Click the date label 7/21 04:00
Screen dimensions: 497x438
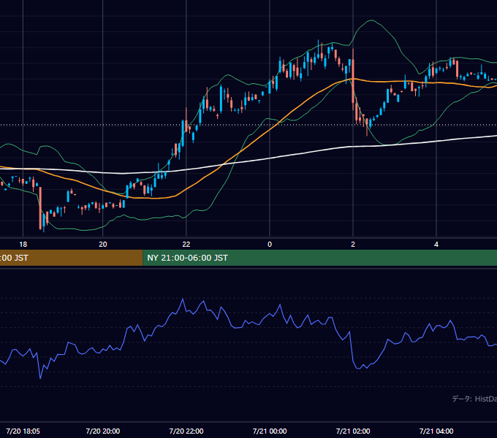pos(436,431)
